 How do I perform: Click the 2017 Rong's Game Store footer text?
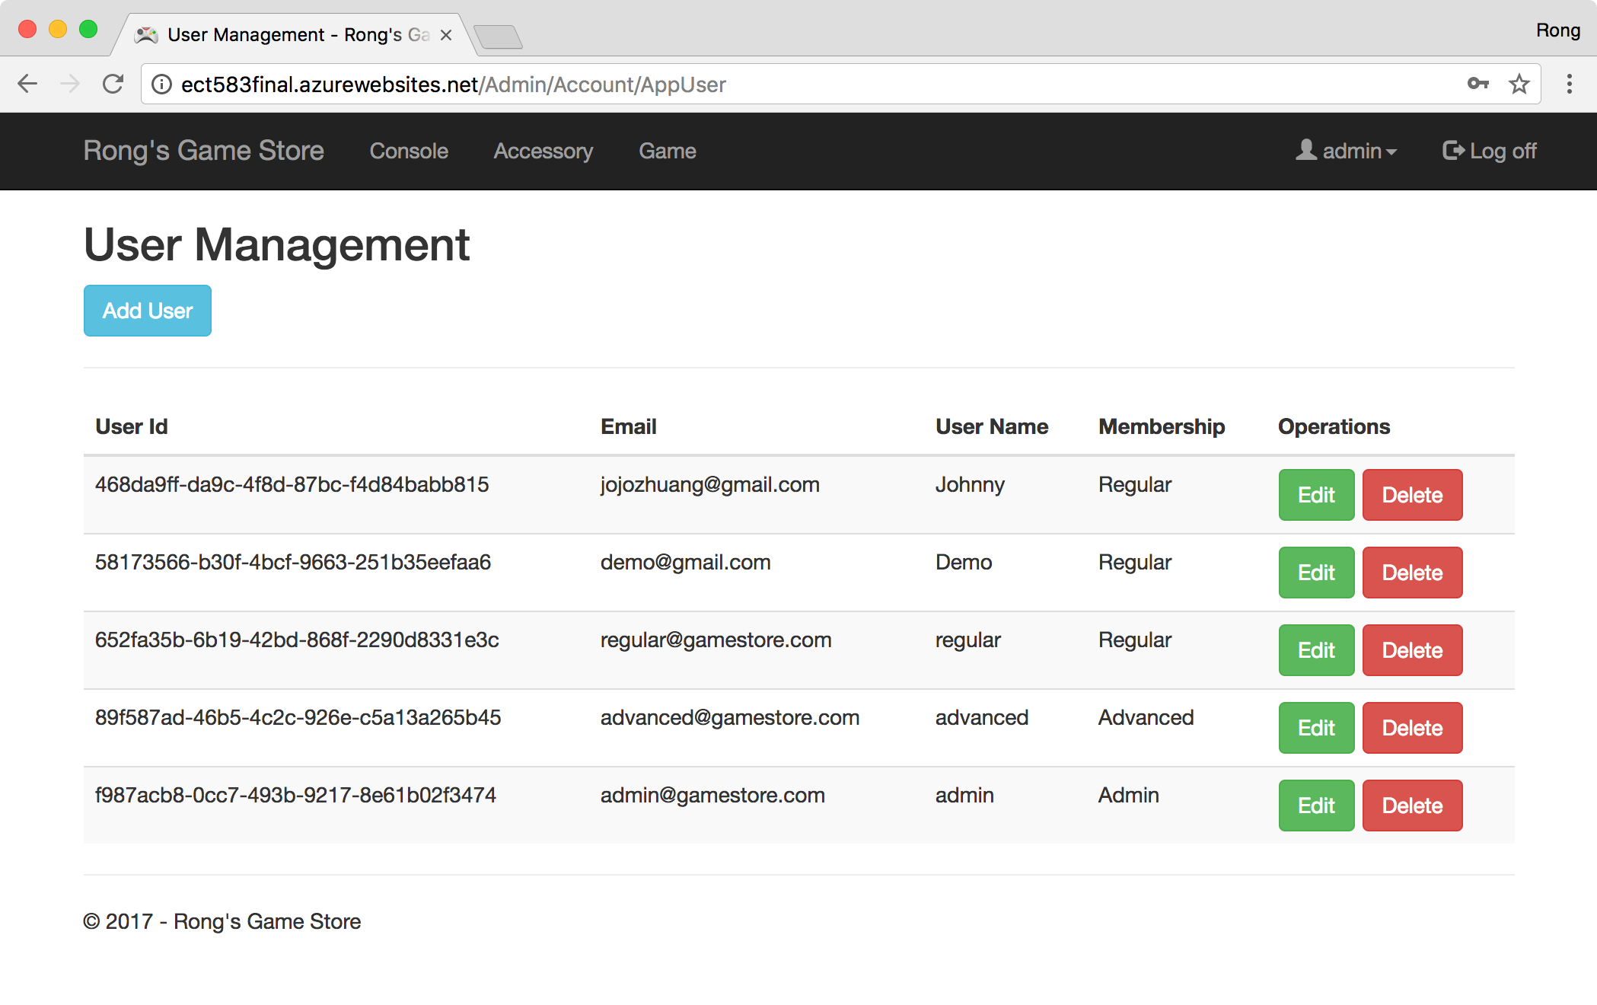click(222, 921)
